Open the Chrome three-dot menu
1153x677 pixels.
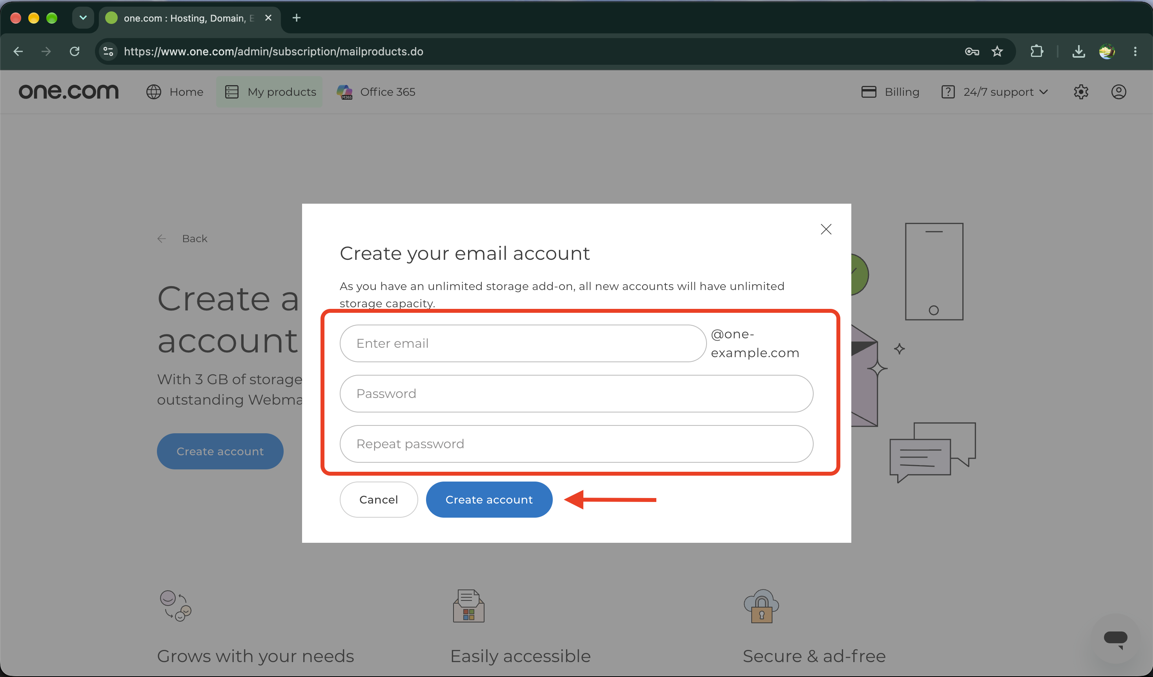point(1135,51)
